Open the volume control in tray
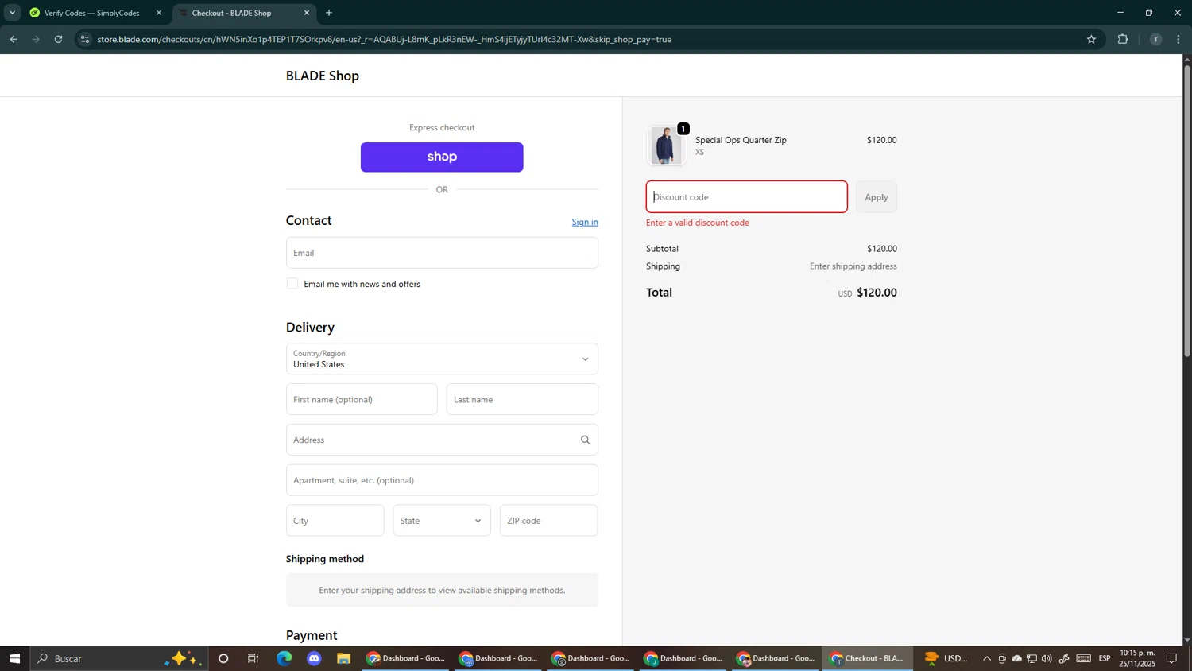The width and height of the screenshot is (1192, 671). point(1047,658)
